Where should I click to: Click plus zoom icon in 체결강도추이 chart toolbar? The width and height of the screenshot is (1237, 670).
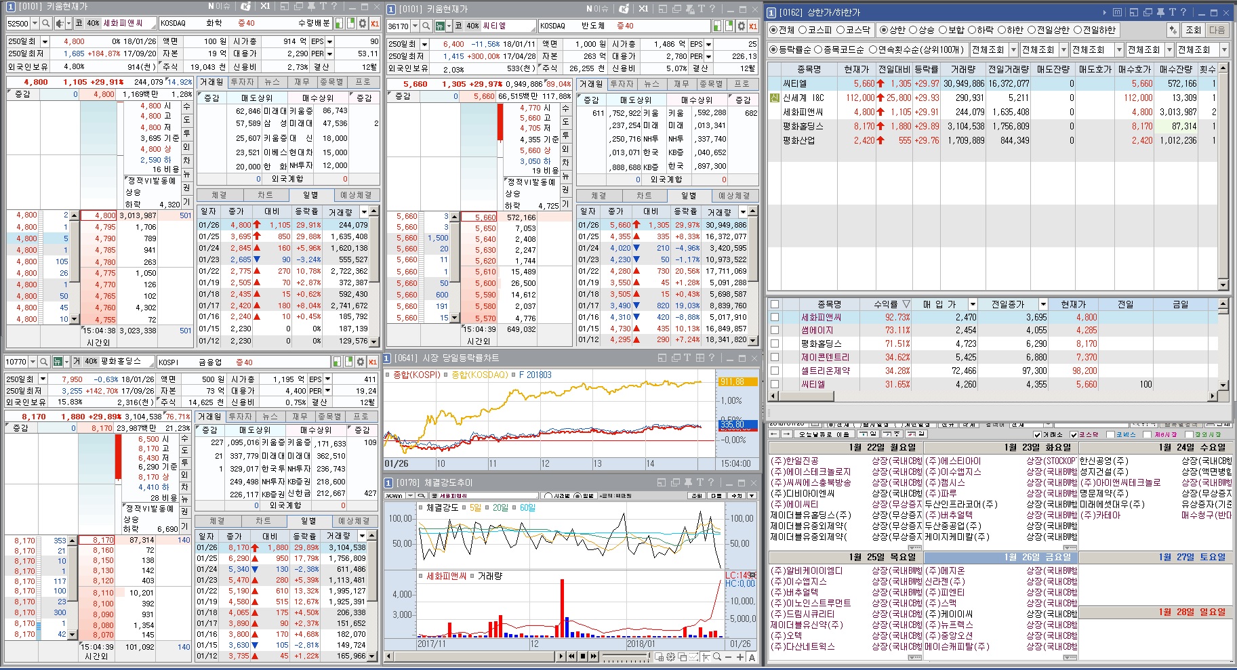click(x=740, y=656)
